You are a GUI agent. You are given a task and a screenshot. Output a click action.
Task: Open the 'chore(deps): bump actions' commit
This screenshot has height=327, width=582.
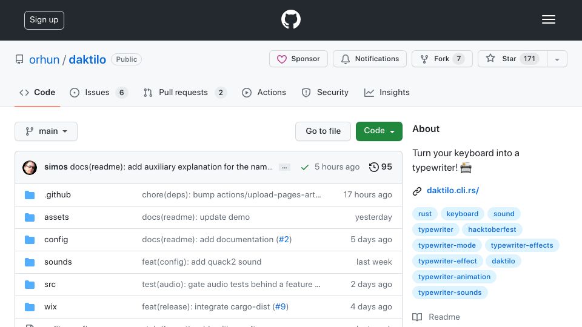231,194
